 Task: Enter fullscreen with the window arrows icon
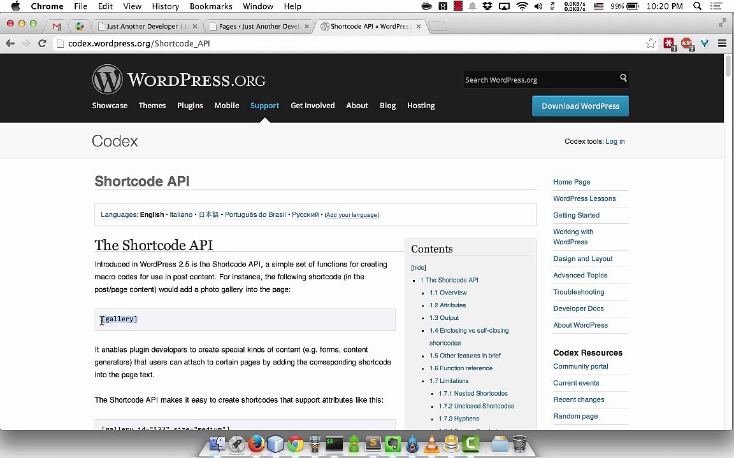click(x=723, y=23)
